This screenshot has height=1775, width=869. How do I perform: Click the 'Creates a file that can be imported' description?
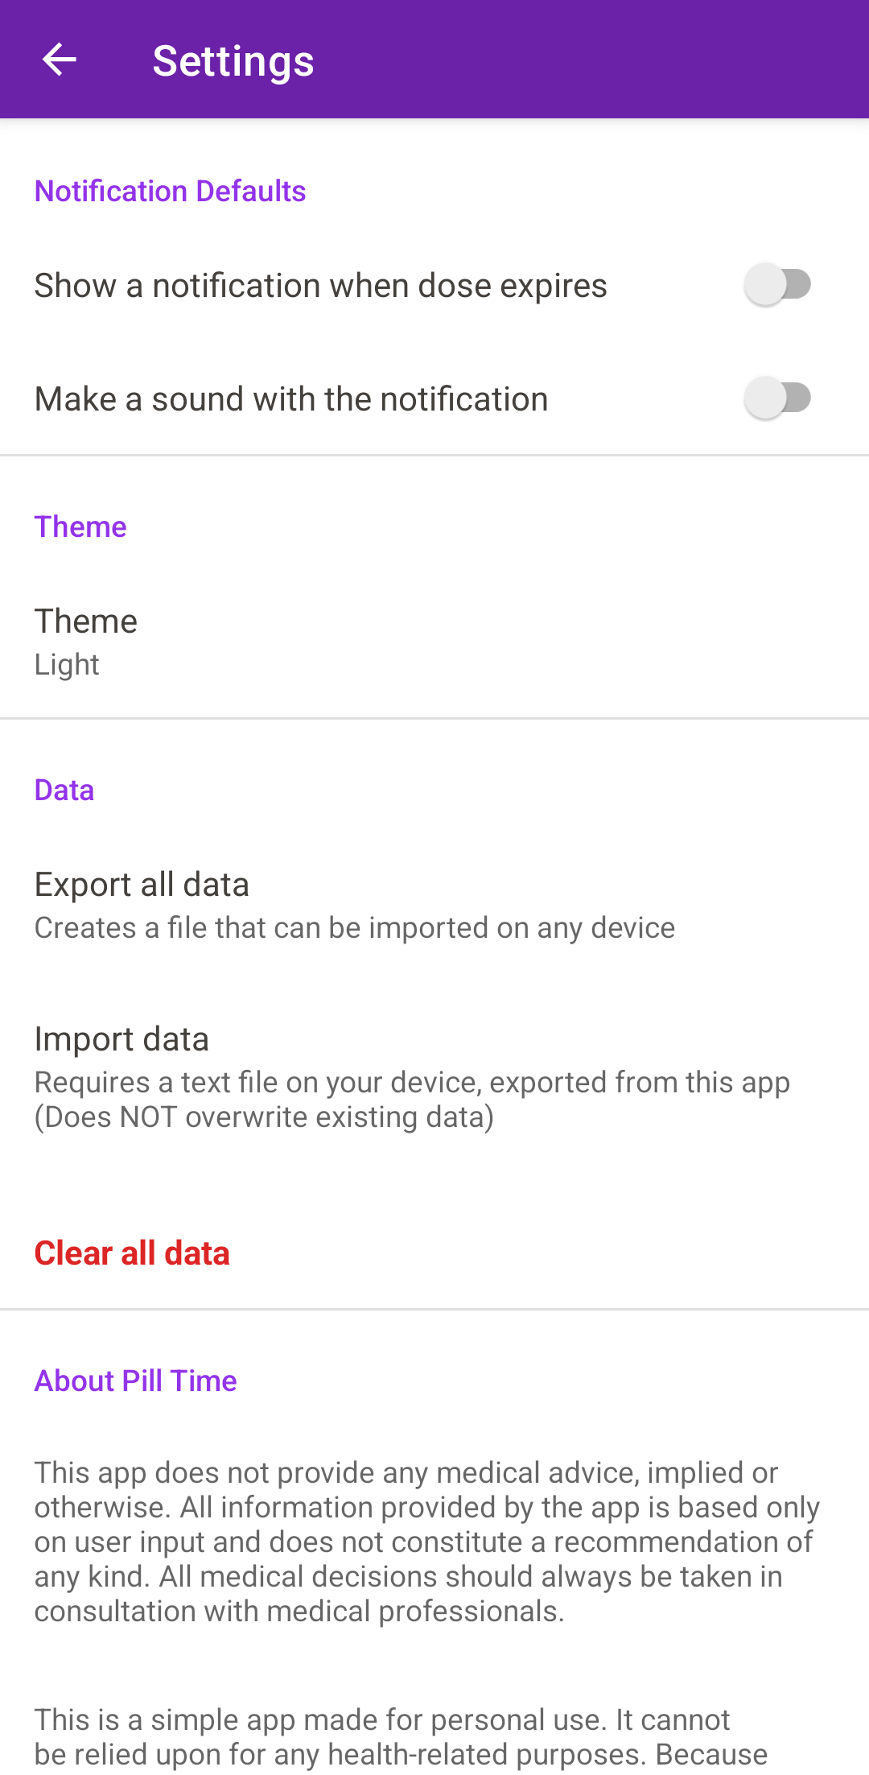coord(355,928)
